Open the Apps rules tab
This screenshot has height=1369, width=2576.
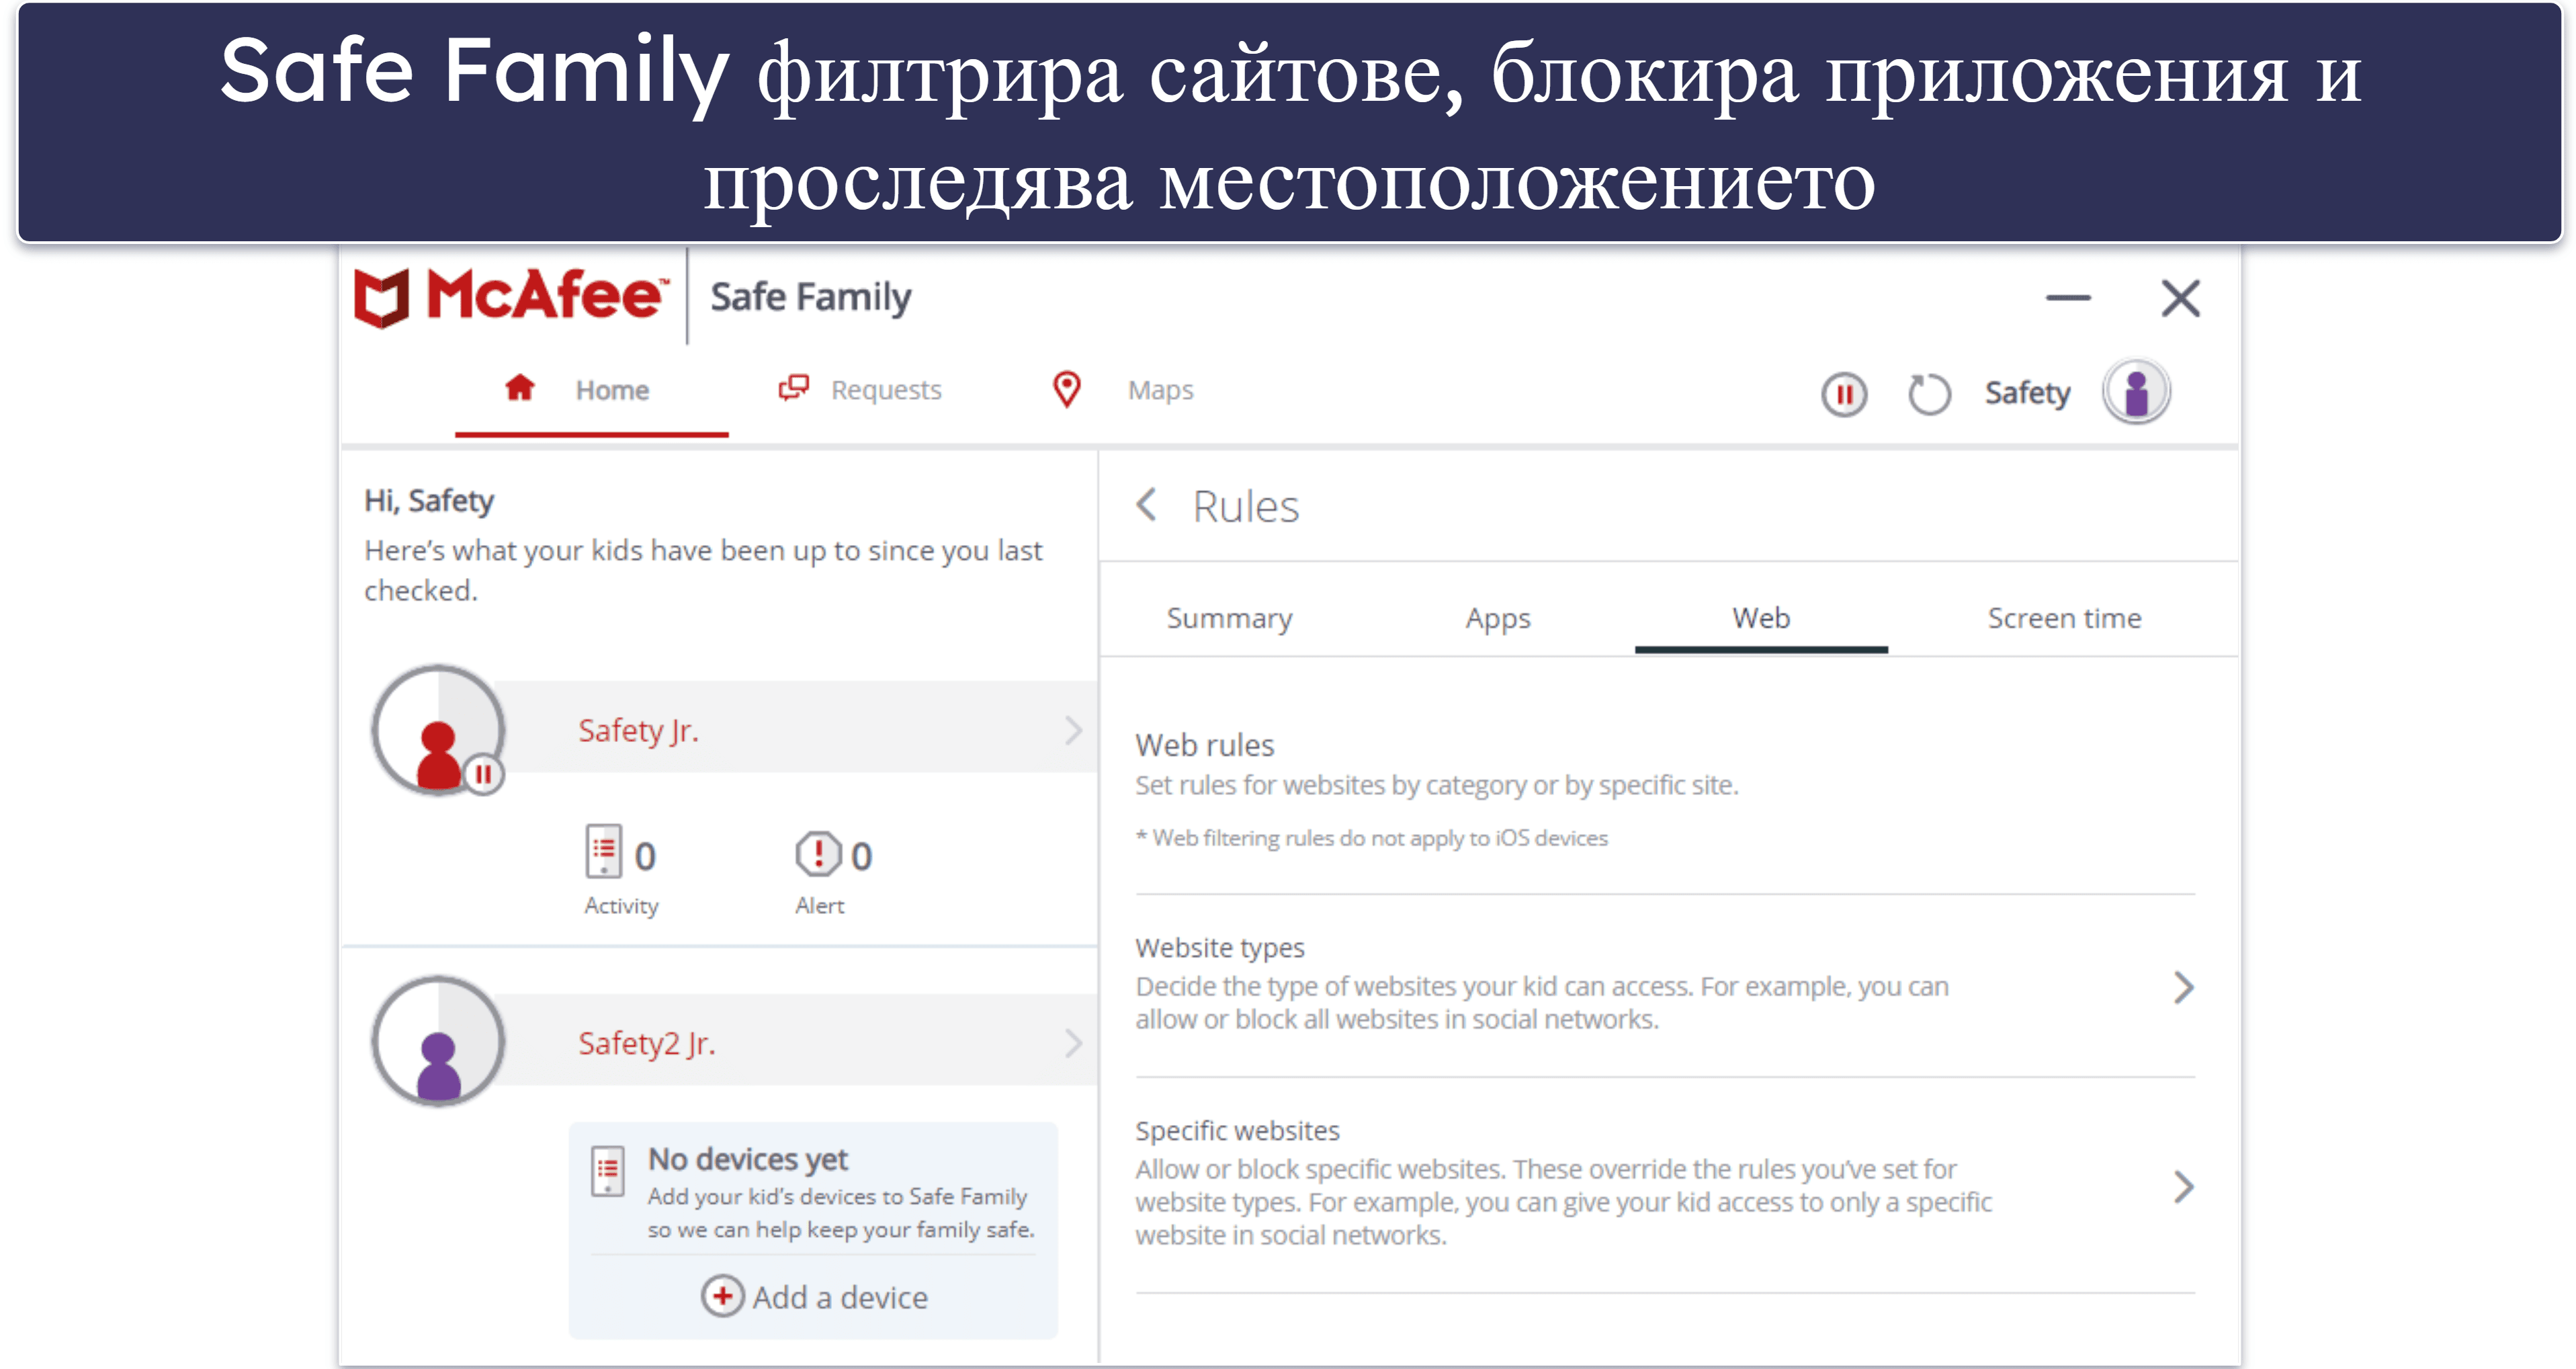point(1498,619)
